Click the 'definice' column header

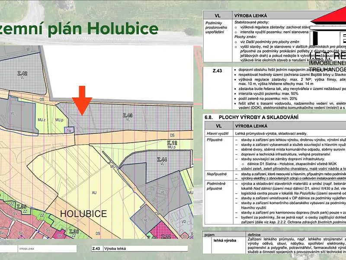[254, 235]
